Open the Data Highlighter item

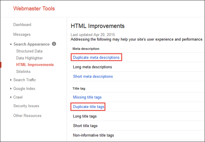[29, 58]
